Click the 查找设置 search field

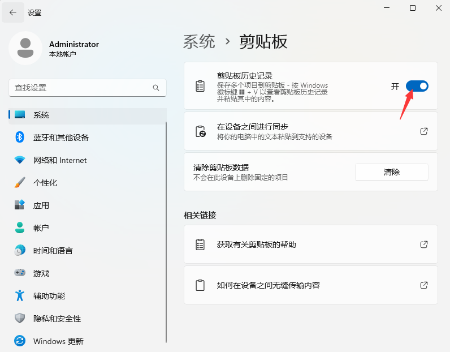coord(79,88)
